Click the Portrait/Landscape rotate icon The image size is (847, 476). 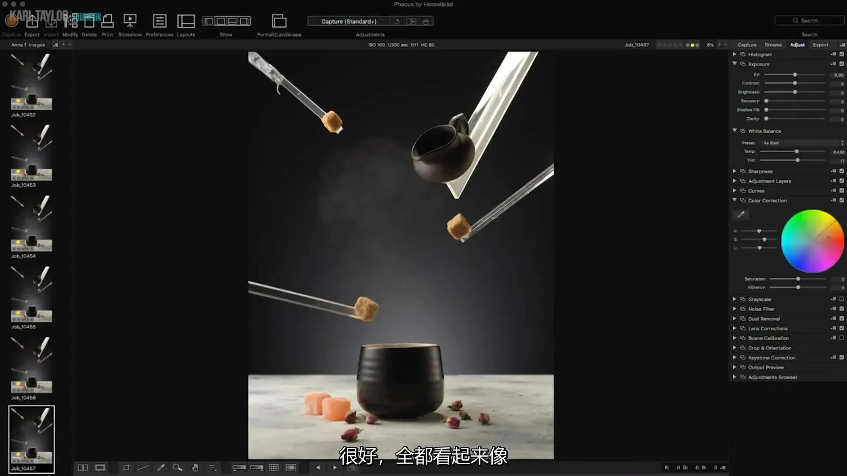[x=279, y=21]
